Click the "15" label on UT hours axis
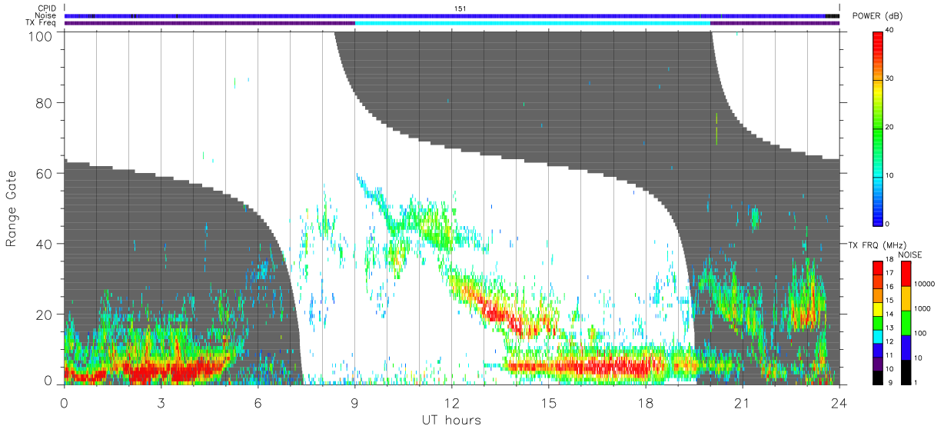The width and height of the screenshot is (944, 436). (x=548, y=402)
